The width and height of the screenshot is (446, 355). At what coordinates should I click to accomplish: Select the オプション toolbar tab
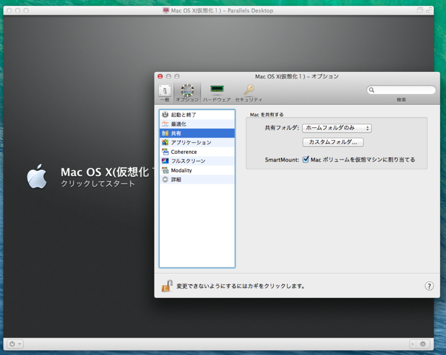click(187, 93)
